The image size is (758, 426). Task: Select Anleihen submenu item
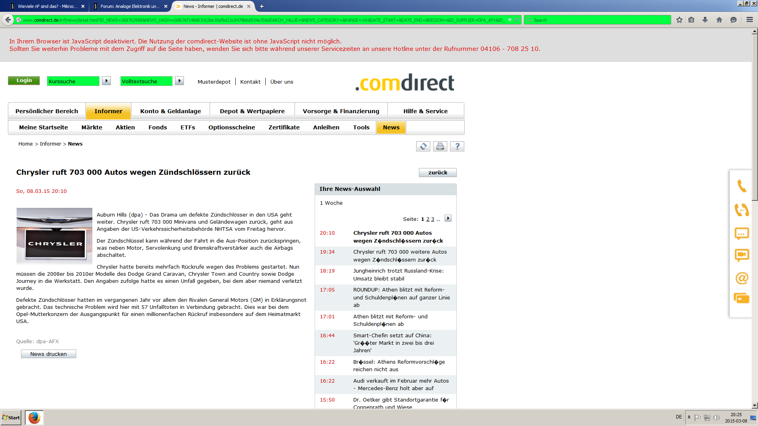point(326,127)
